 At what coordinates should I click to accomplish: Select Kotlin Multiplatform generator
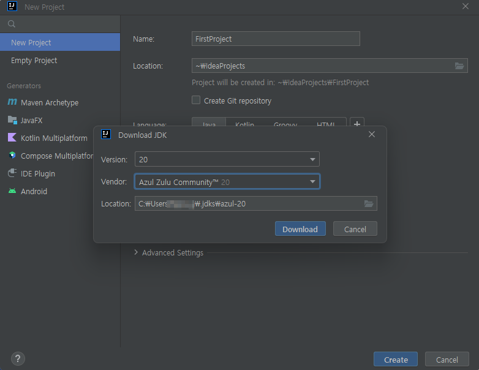pyautogui.click(x=47, y=138)
